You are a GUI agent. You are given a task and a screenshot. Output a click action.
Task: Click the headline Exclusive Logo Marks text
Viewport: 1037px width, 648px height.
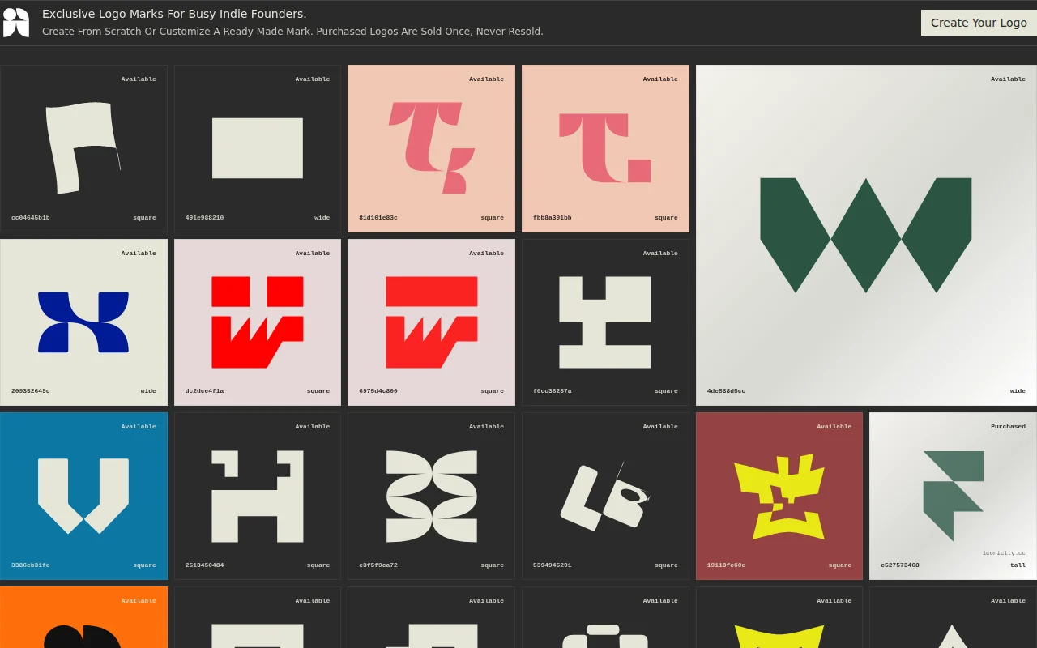[174, 14]
